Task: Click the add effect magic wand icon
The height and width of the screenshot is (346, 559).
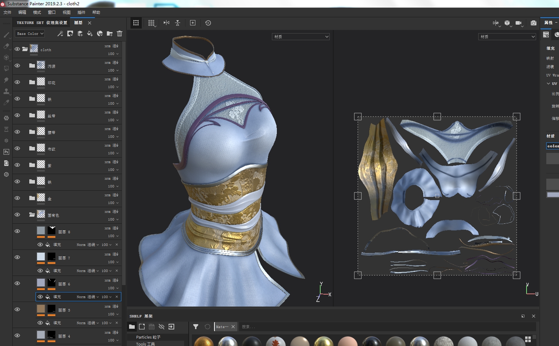Action: point(60,33)
